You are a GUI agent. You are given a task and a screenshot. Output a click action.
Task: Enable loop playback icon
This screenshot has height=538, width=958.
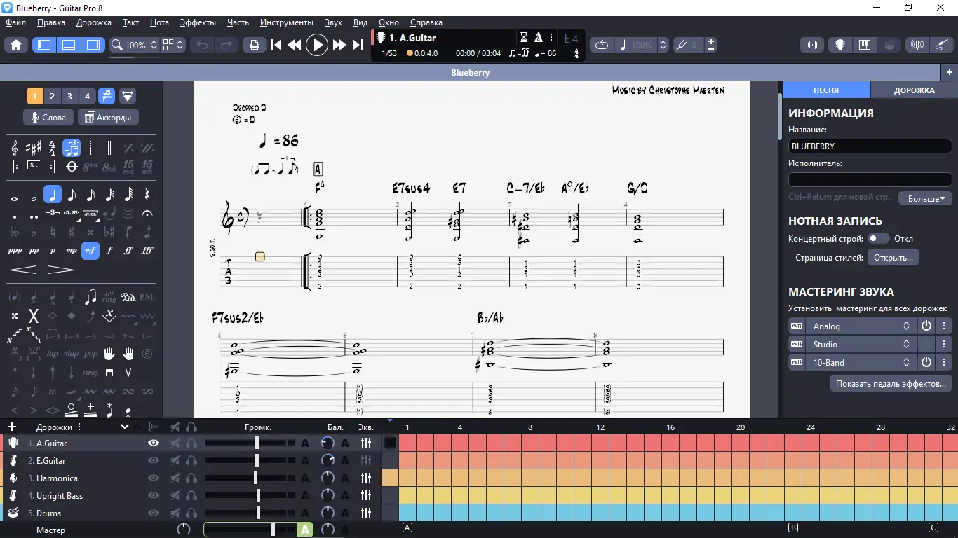(602, 45)
